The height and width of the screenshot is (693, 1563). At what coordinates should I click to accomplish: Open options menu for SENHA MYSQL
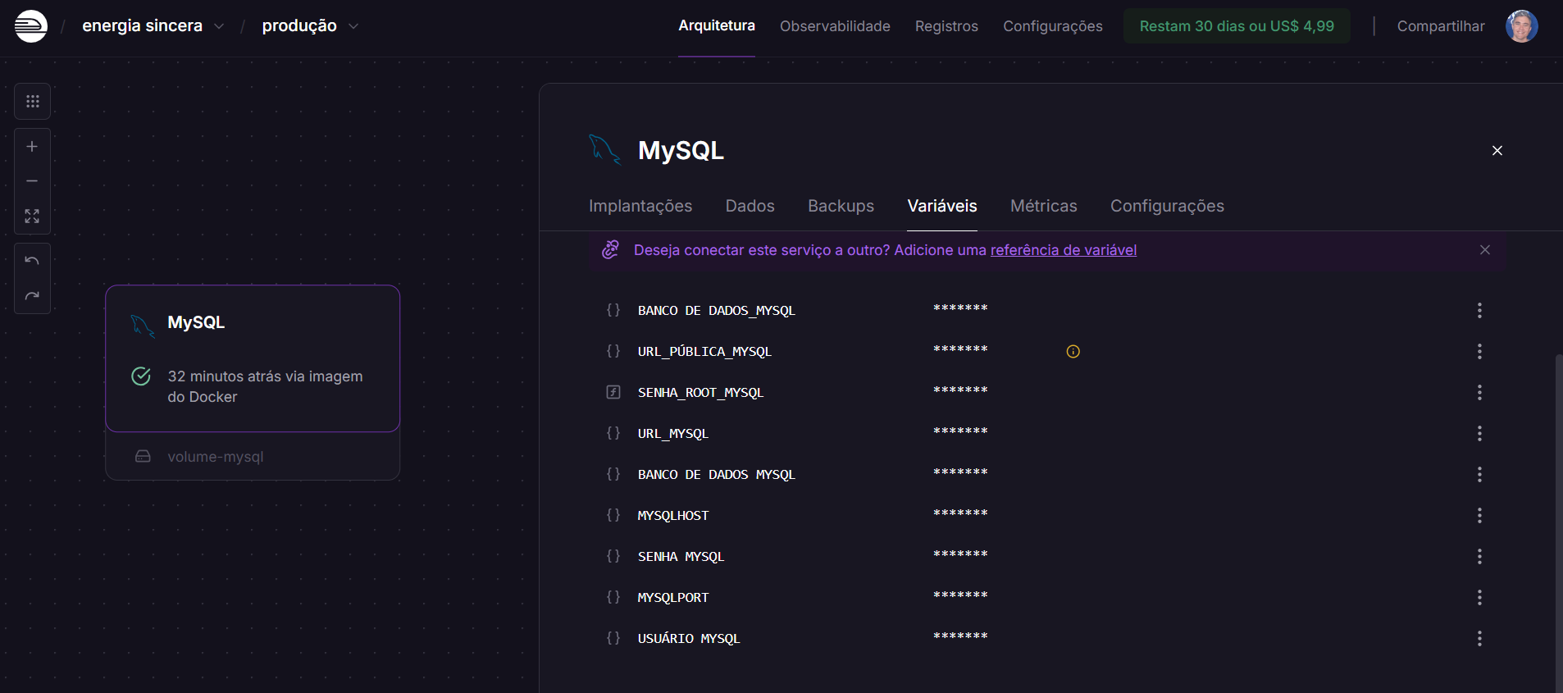(x=1479, y=556)
